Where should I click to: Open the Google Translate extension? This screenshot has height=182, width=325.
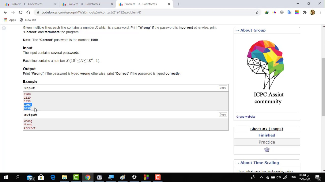coord(289,12)
